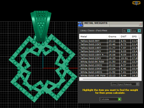This screenshot has height=108, width=144.
Task: Select the White Gold:14K PdW row
Action: [109, 76]
